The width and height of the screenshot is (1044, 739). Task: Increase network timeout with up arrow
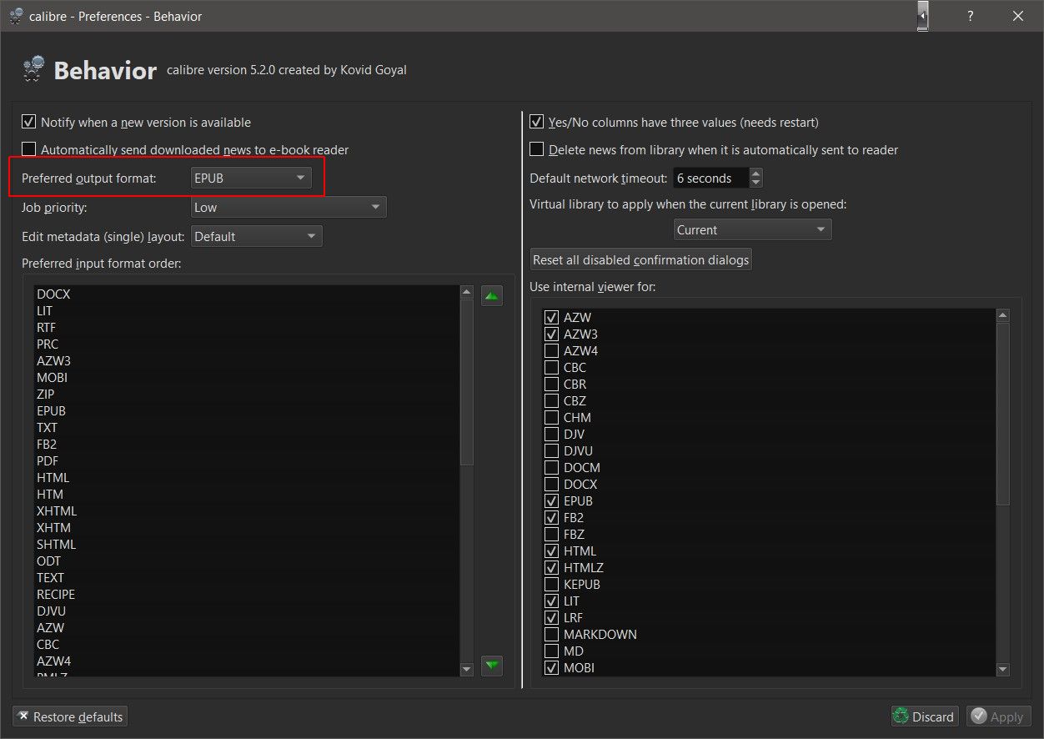(755, 173)
